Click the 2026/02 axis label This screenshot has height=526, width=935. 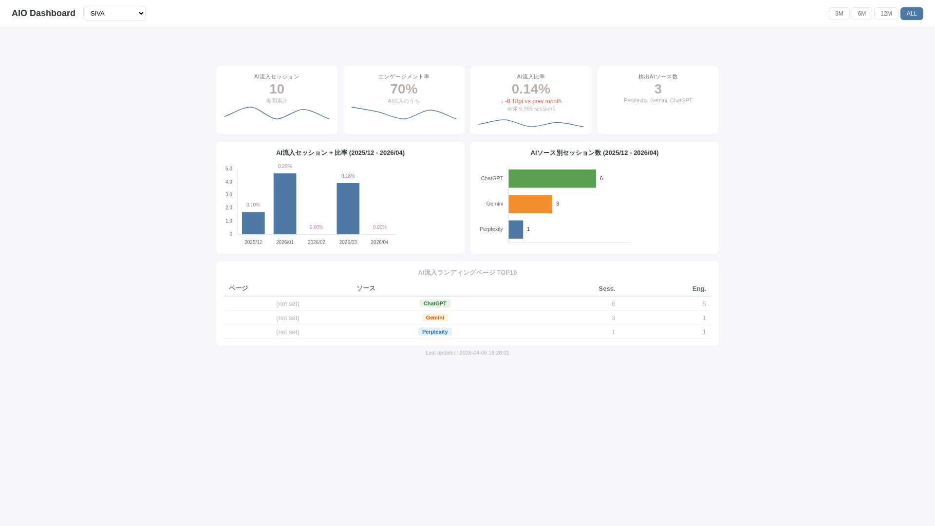click(317, 243)
